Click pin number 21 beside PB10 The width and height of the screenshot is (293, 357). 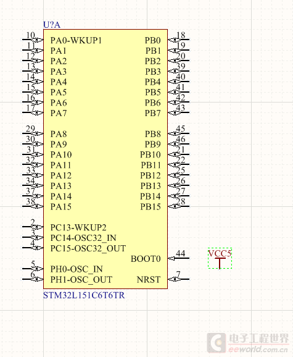point(181,149)
